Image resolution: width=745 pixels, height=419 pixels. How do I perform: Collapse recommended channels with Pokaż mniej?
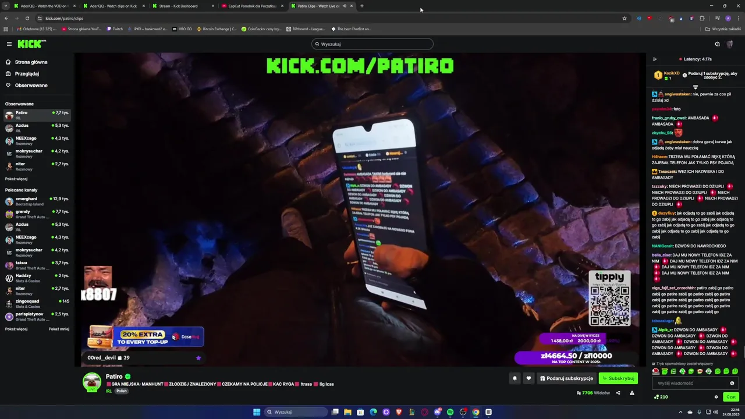point(59,329)
